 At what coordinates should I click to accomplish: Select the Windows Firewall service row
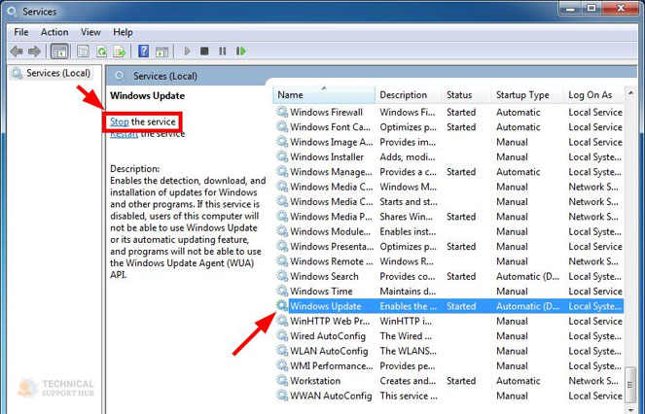click(448, 112)
